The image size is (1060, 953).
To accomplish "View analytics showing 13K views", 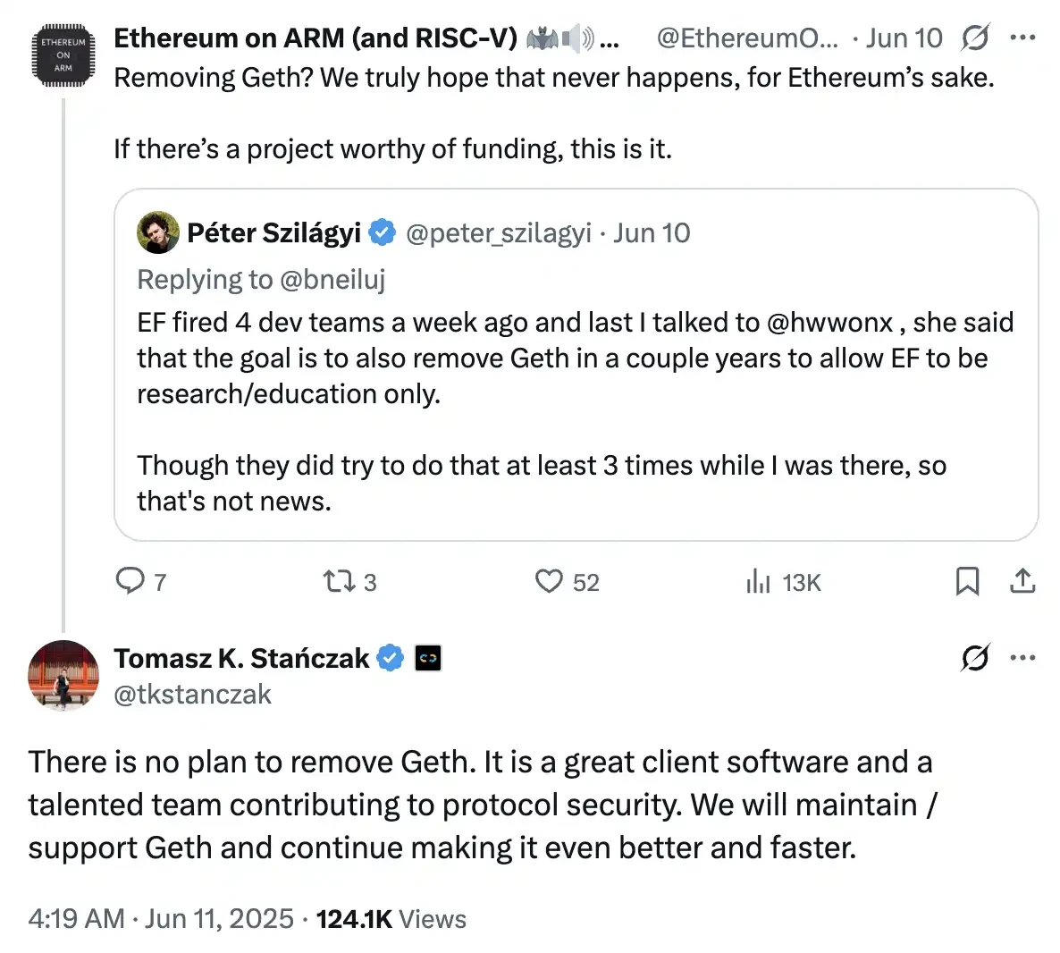I will 758,582.
